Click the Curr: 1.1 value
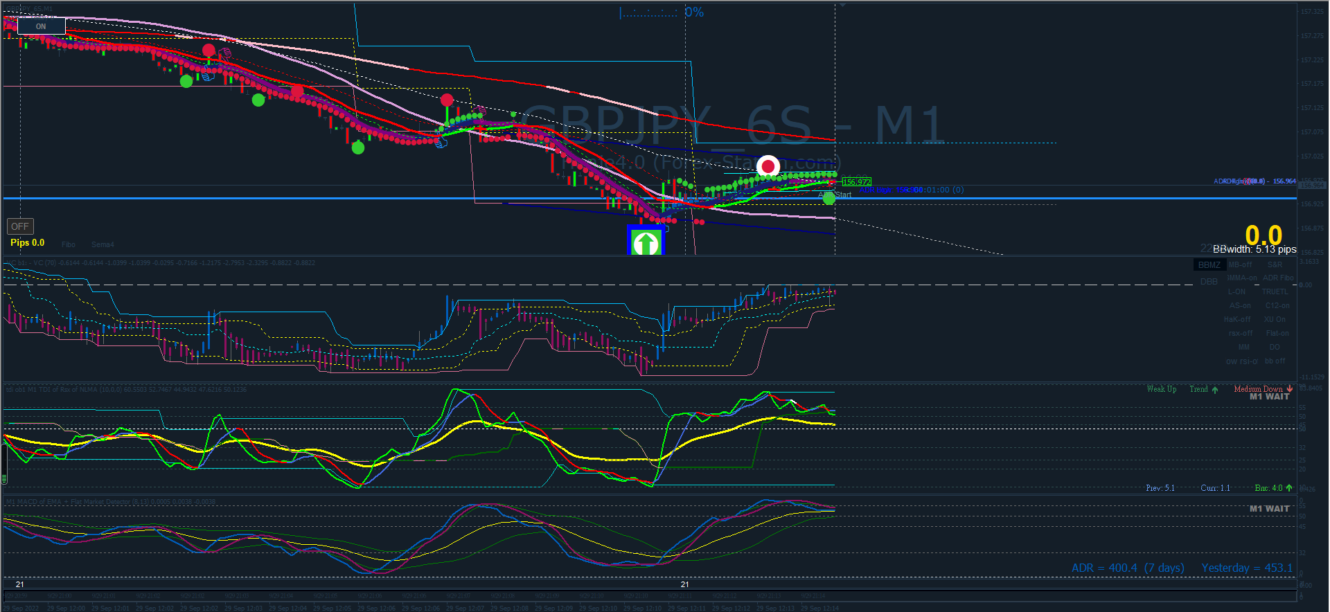This screenshot has height=612, width=1330. coord(1215,488)
